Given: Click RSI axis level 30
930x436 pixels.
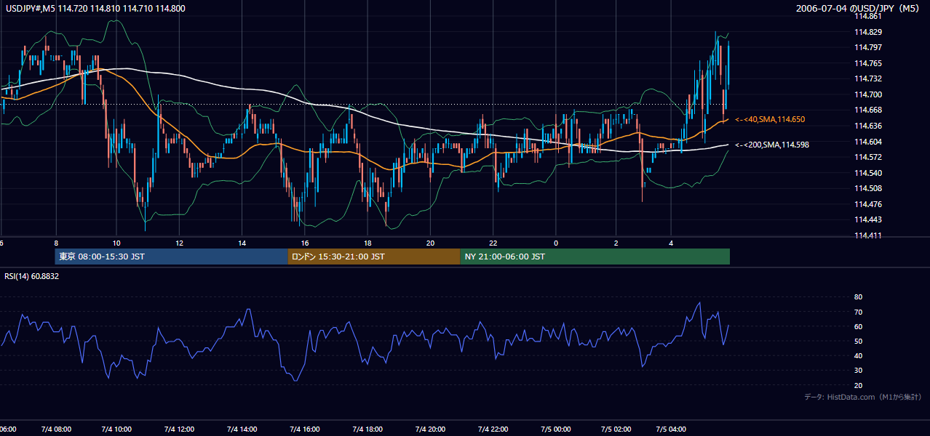Looking at the screenshot, I should [858, 371].
